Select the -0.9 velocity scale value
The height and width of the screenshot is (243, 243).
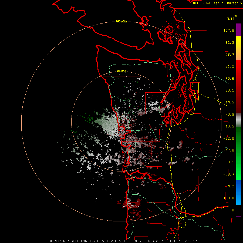click(230, 114)
